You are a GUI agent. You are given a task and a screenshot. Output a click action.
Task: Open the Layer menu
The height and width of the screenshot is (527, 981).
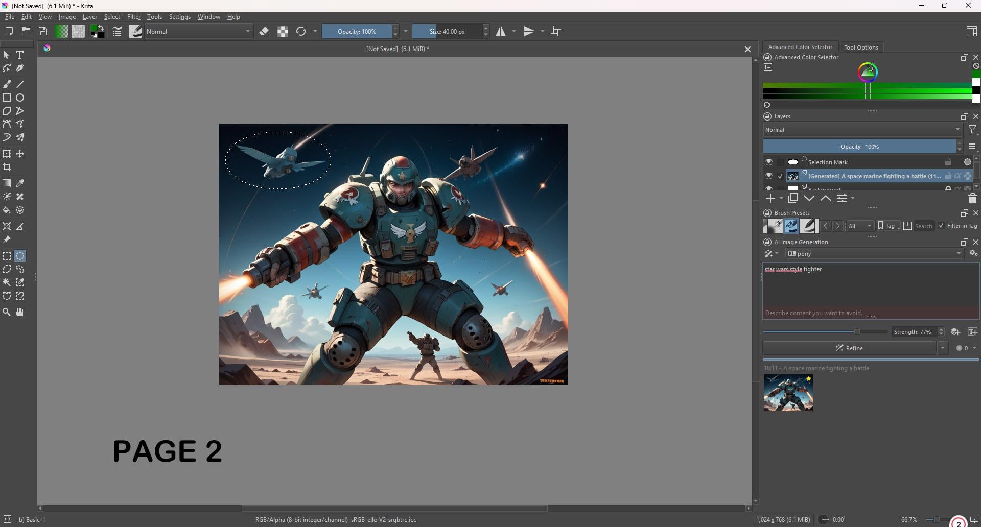point(90,17)
